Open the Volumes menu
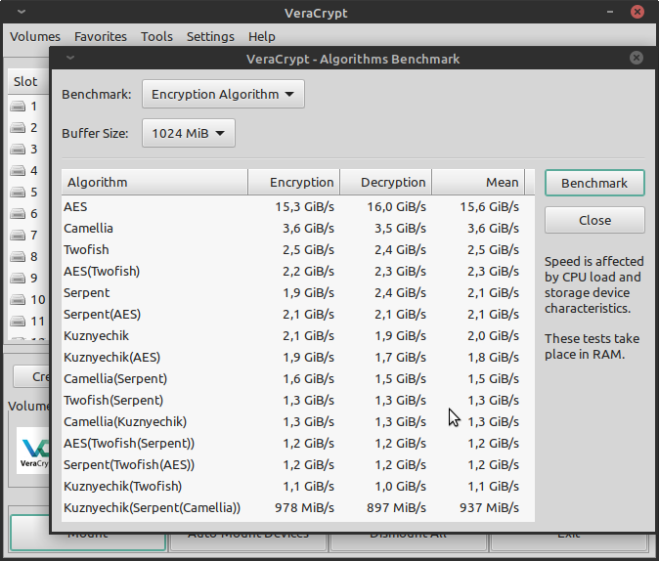Image resolution: width=659 pixels, height=561 pixels. (35, 36)
